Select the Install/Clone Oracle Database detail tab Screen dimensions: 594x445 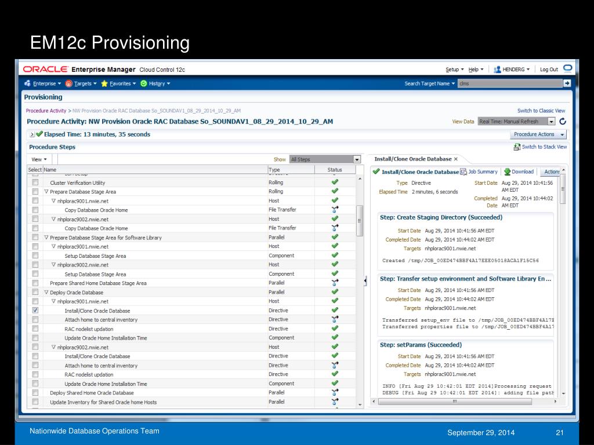point(412,159)
